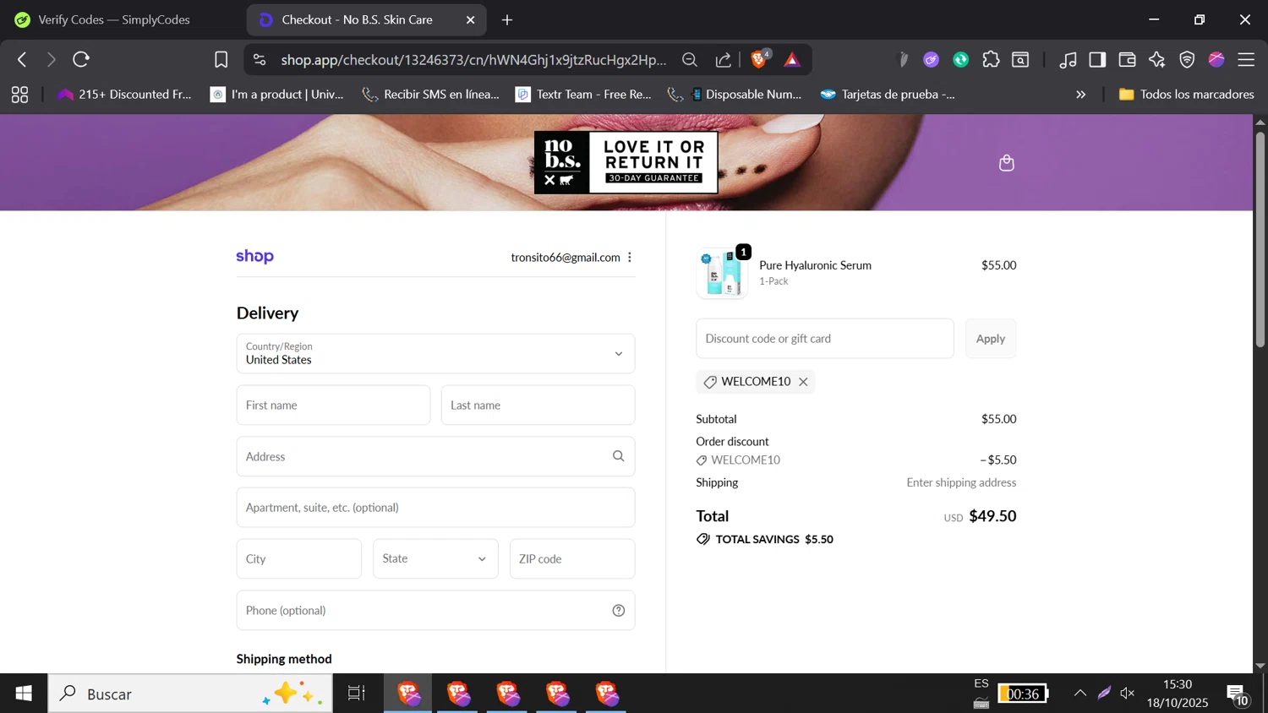
Task: Open Leo AI sparkle icon
Action: point(1156,59)
